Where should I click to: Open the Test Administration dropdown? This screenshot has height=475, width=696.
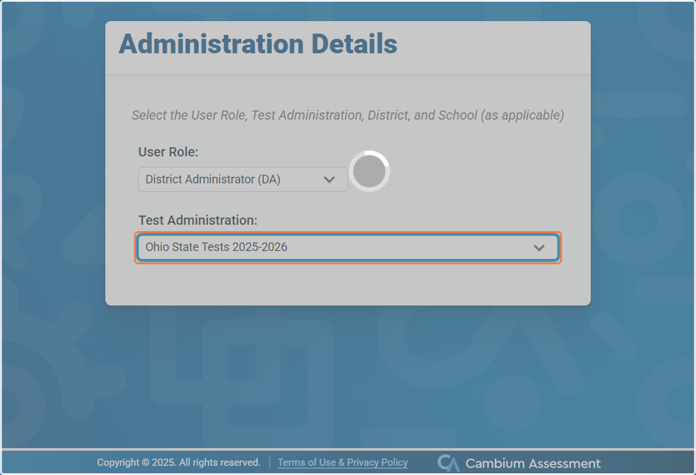point(348,248)
